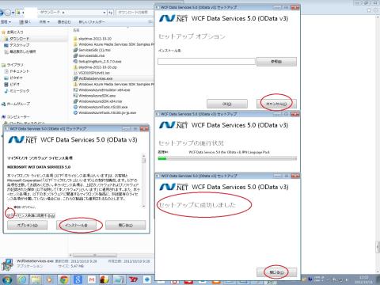Open the Windows Start orb

6,279
